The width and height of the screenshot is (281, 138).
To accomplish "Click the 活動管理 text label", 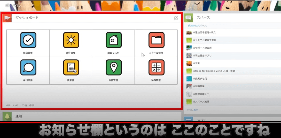I will (113, 80).
